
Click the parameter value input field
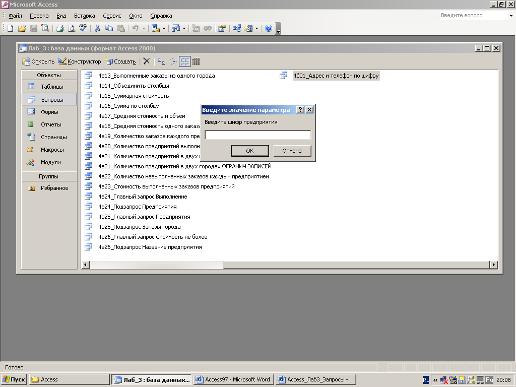(257, 135)
